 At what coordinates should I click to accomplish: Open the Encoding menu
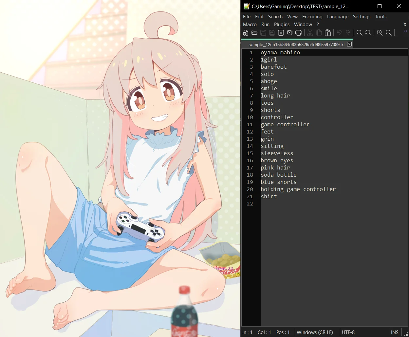click(312, 17)
